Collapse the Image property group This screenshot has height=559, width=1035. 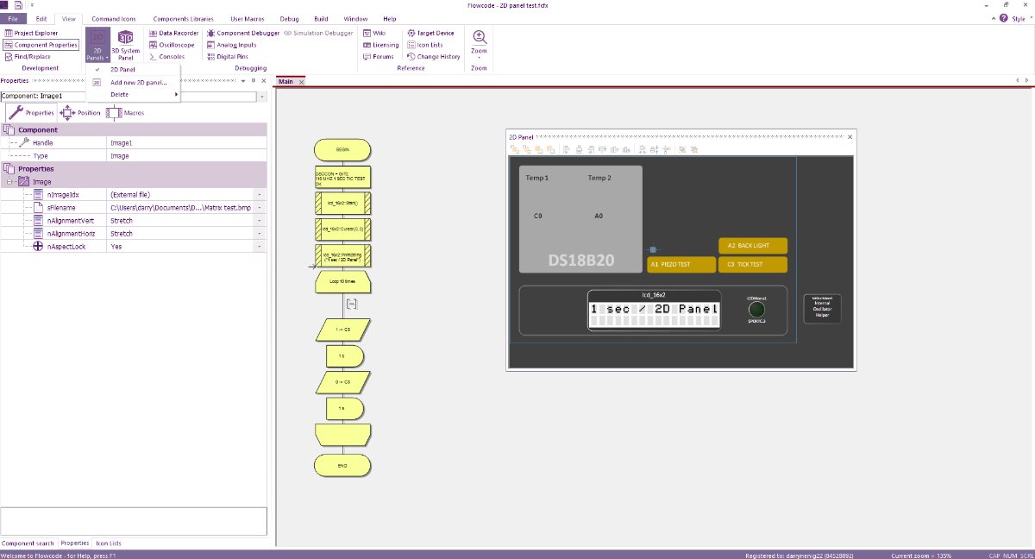pyautogui.click(x=9, y=182)
